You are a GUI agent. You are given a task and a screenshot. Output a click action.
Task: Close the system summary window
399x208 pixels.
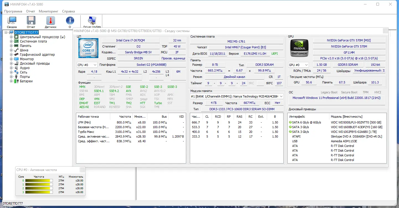(x=385, y=31)
